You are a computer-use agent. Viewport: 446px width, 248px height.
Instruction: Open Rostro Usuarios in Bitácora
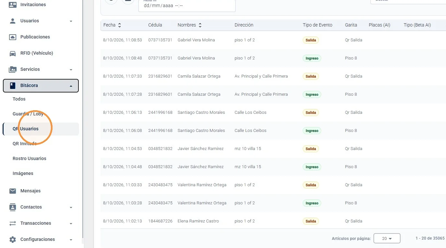coord(29,158)
